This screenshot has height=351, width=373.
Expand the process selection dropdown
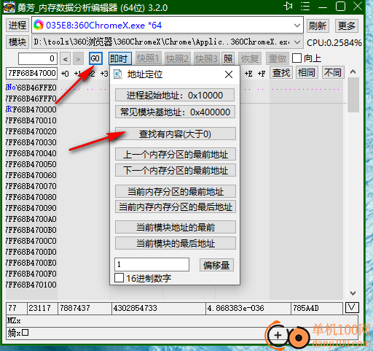click(297, 26)
